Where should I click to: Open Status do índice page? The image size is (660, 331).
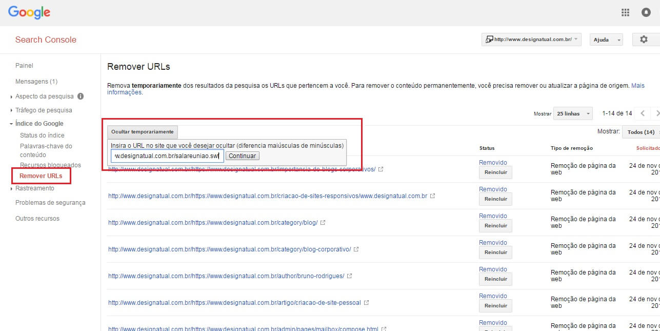42,135
